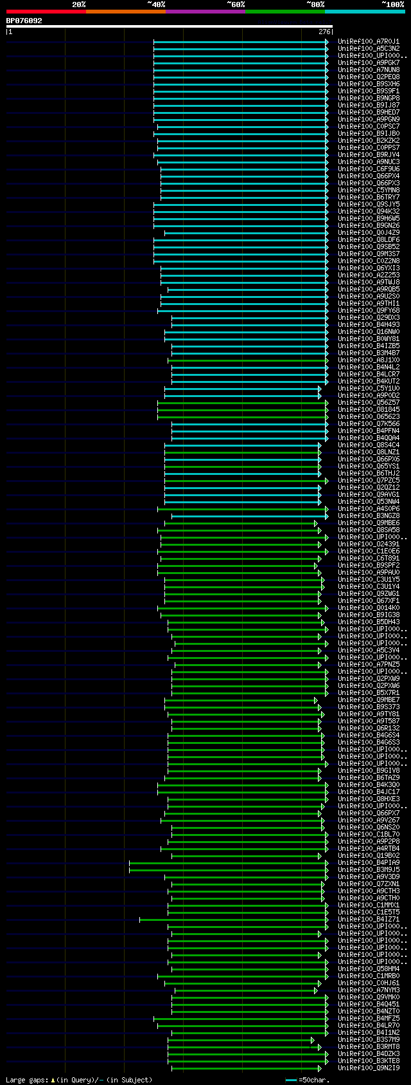The width and height of the screenshot is (411, 1085).
Task: Select the UniRef100_Q9N2I9 entry
Action: click(x=369, y=1068)
